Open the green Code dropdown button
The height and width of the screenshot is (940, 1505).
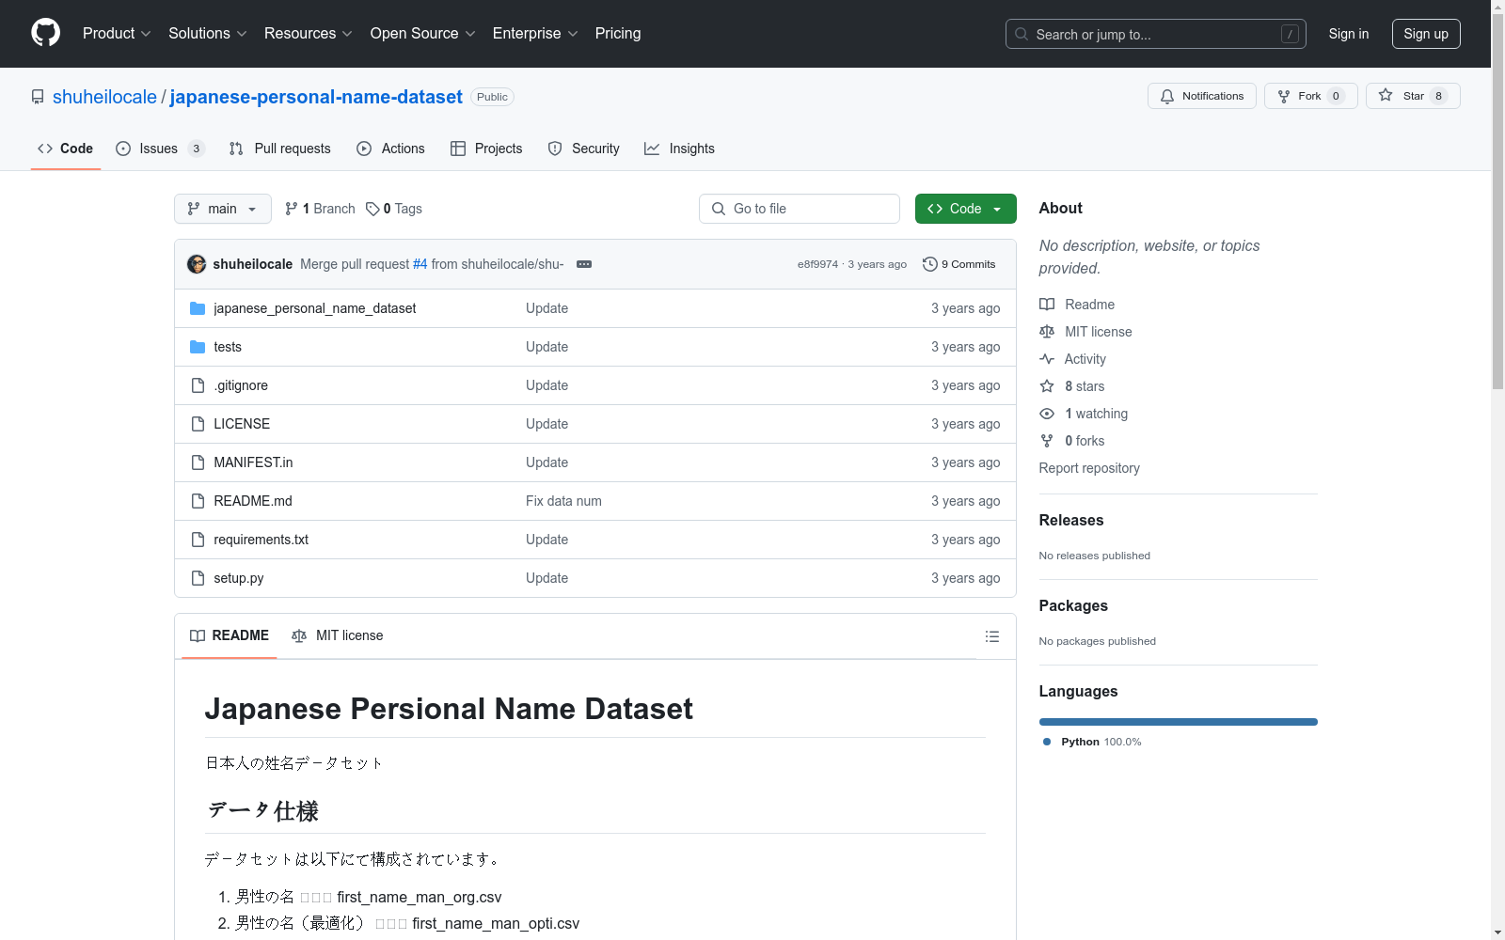click(966, 209)
